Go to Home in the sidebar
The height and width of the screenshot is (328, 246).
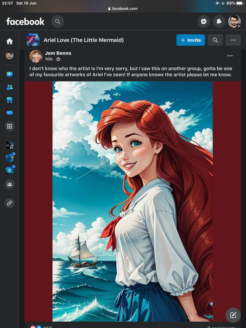9,41
